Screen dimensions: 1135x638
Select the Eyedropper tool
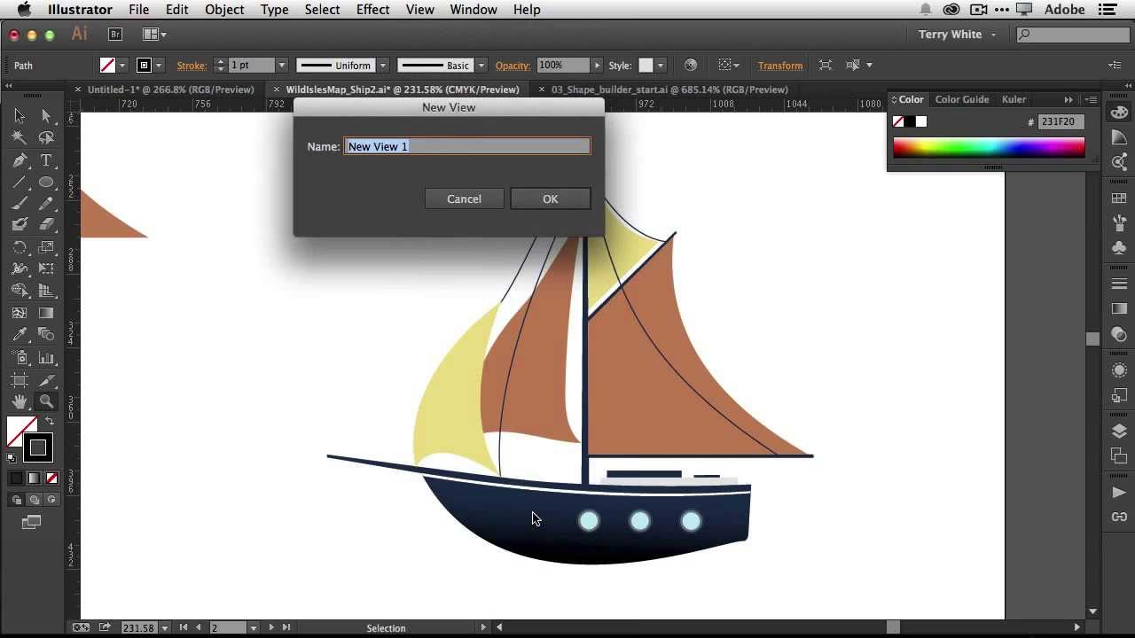[20, 335]
